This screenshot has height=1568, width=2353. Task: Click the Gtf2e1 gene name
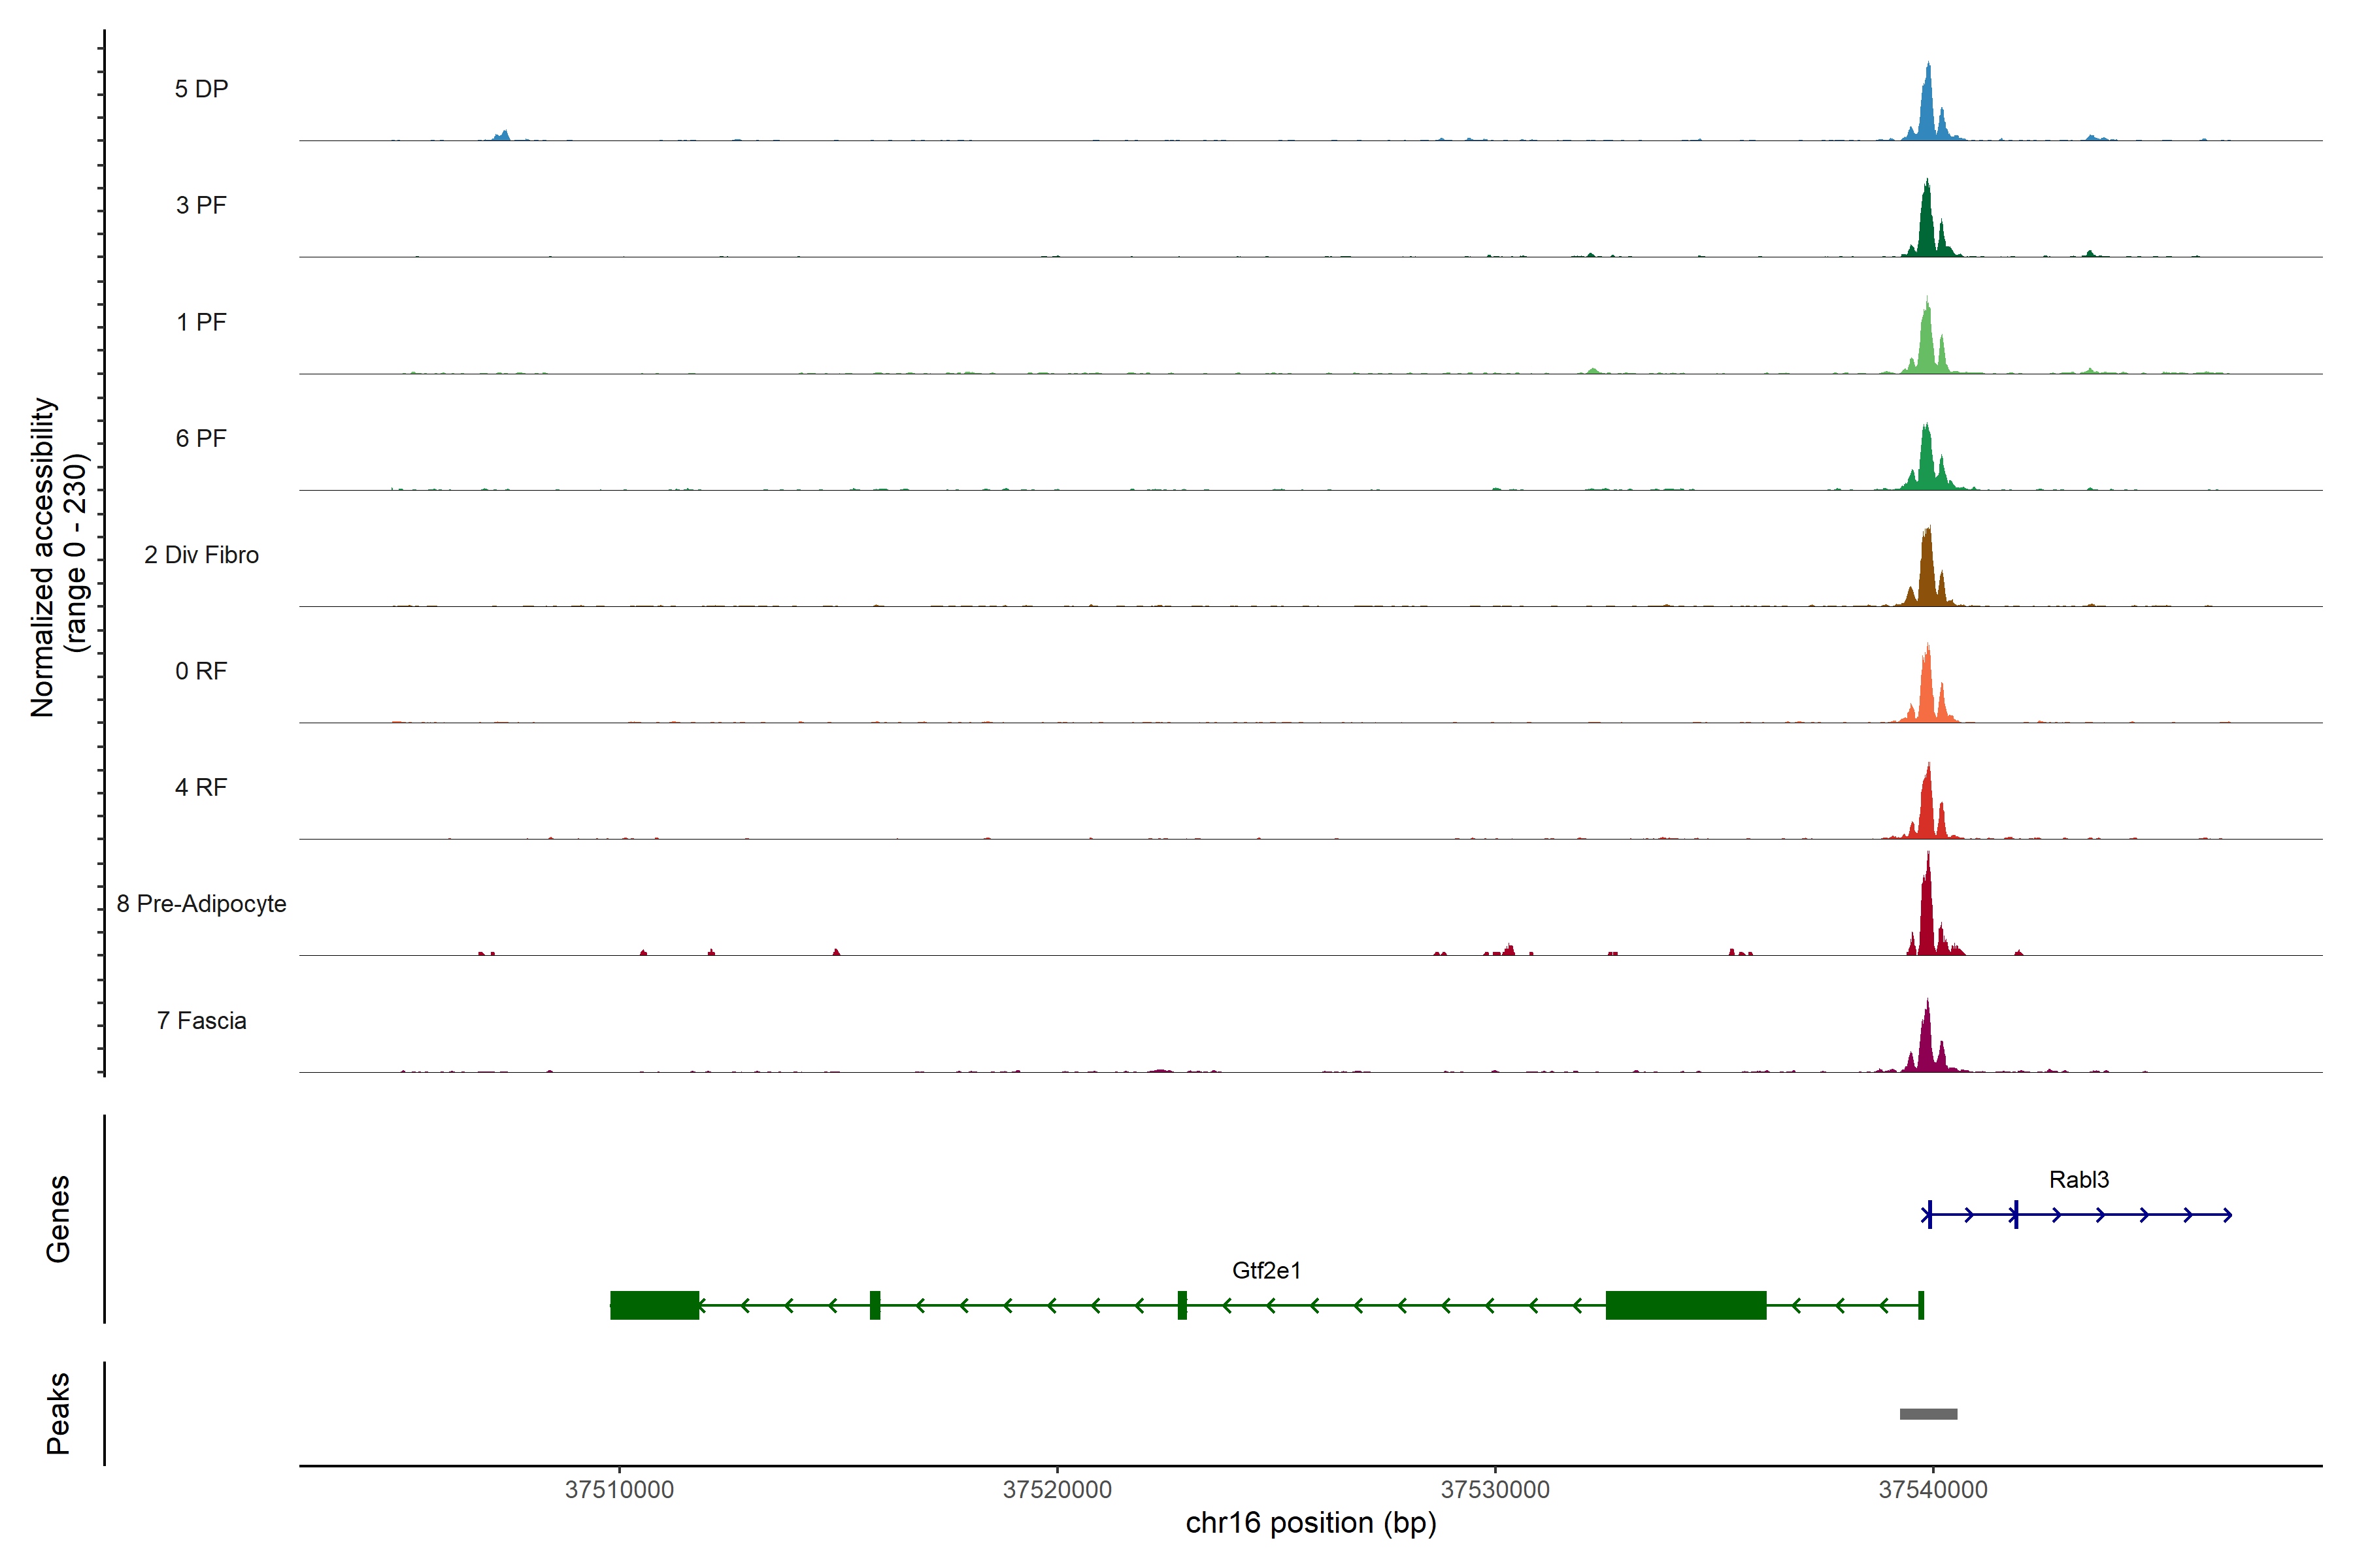[x=1265, y=1271]
